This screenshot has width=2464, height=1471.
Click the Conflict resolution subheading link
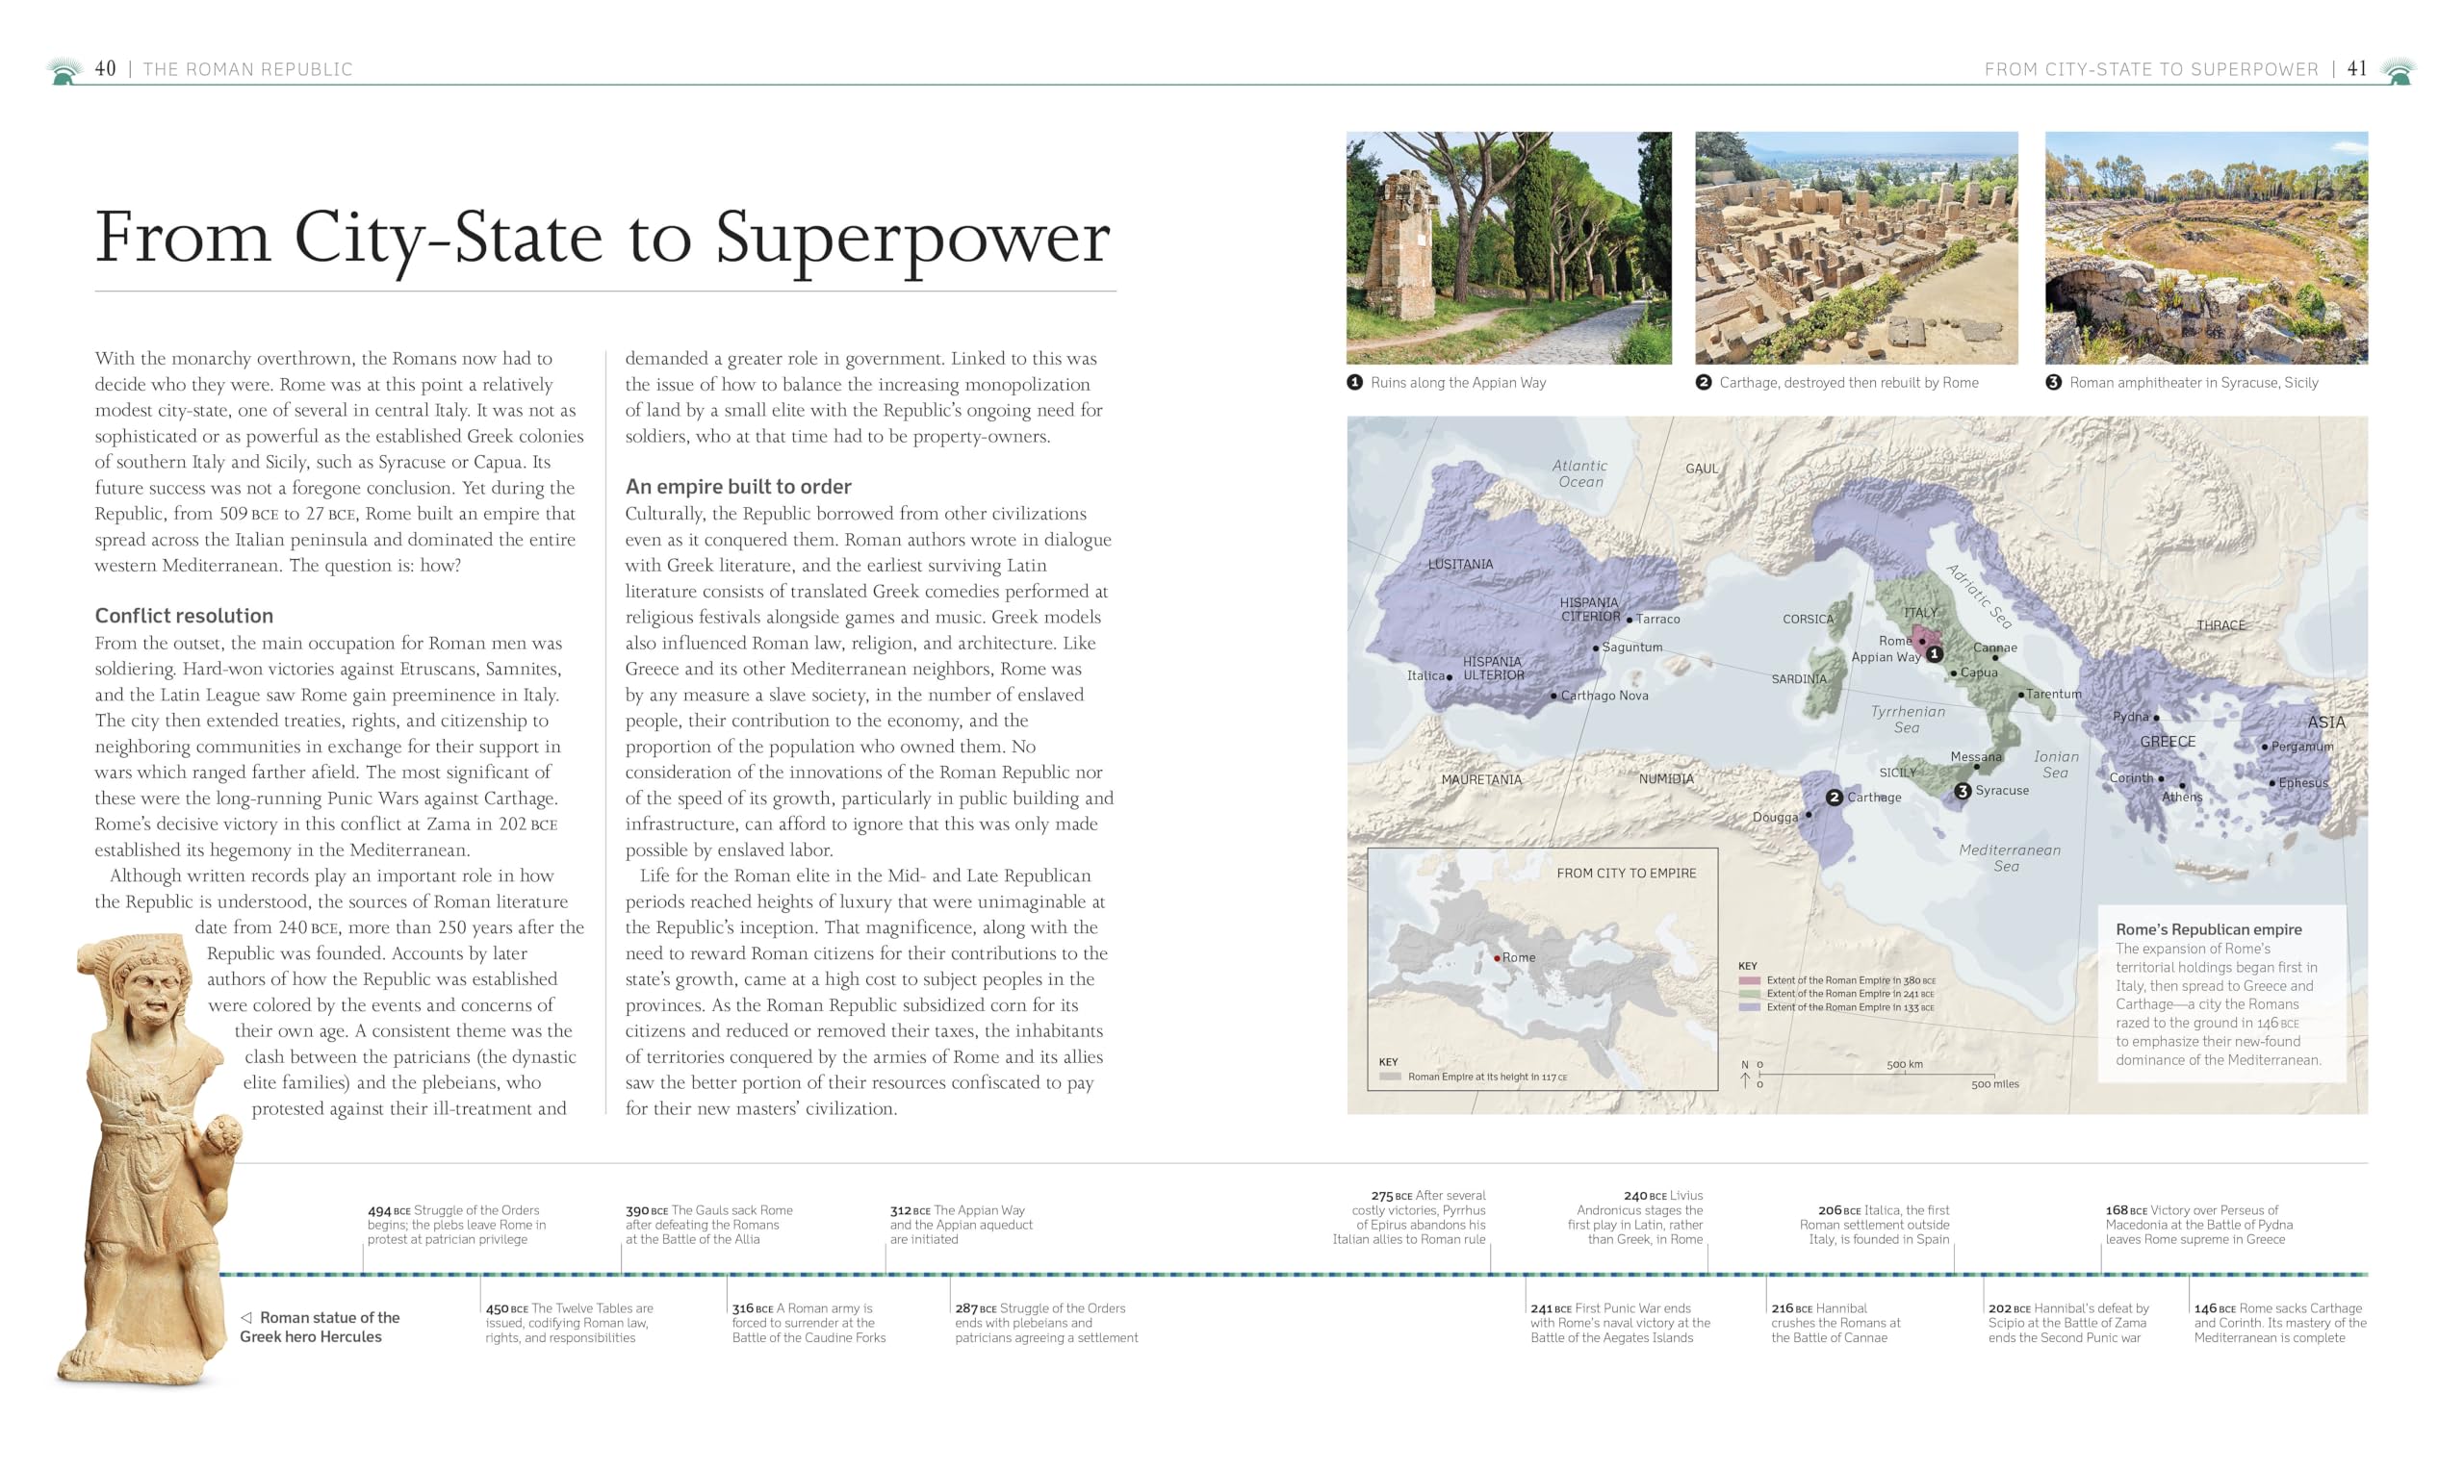point(184,615)
